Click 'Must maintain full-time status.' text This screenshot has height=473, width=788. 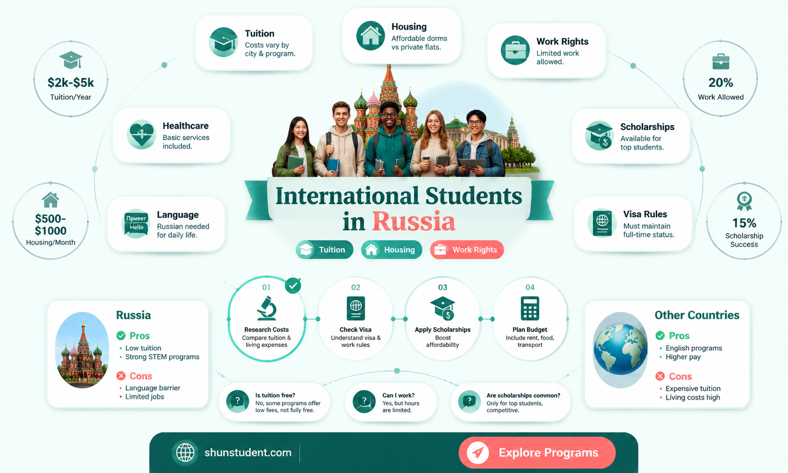(x=649, y=230)
